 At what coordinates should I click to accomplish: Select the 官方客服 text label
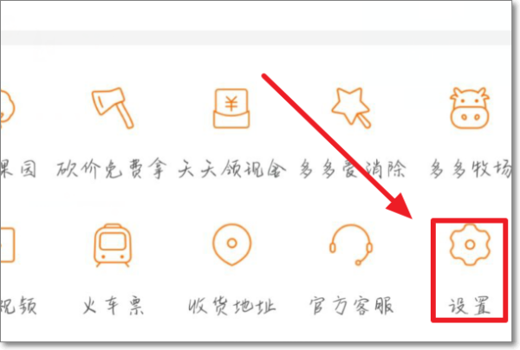(x=351, y=305)
